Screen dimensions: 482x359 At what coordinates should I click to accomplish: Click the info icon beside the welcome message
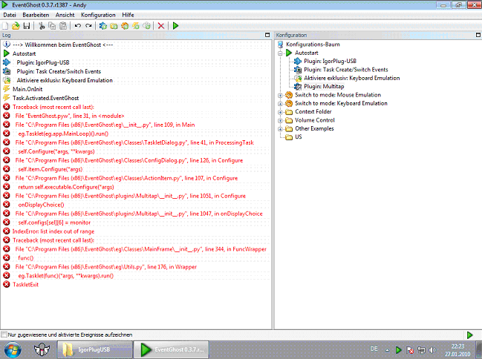point(7,45)
